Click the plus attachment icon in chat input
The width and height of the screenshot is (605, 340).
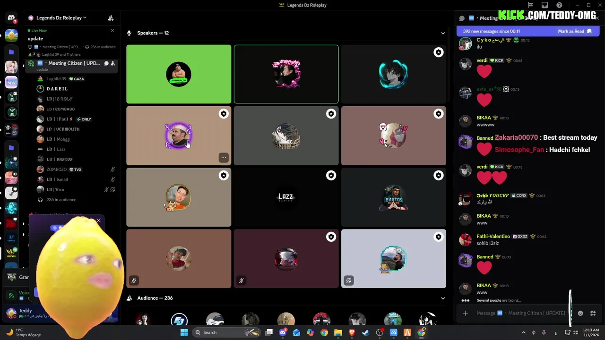tap(466, 313)
